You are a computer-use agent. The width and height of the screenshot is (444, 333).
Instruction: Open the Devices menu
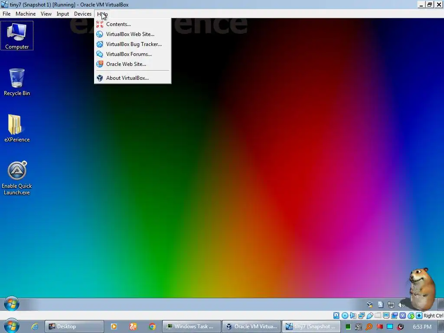[x=83, y=14]
